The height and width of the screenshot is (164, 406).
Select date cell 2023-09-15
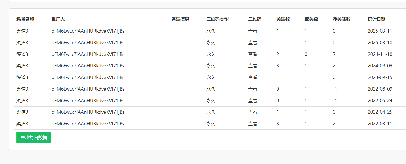pyautogui.click(x=380, y=77)
